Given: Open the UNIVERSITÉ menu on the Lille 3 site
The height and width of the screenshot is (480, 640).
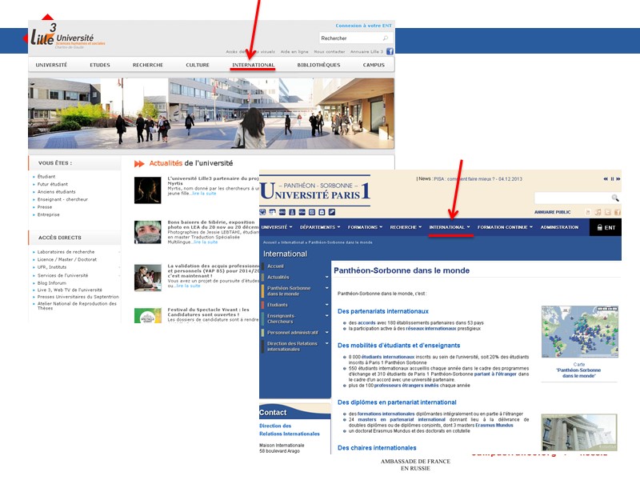Looking at the screenshot, I should 51,65.
